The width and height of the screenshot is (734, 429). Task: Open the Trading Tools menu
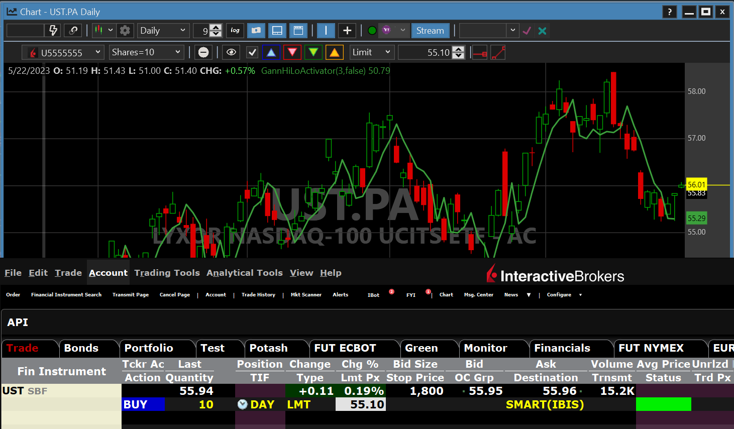[167, 273]
